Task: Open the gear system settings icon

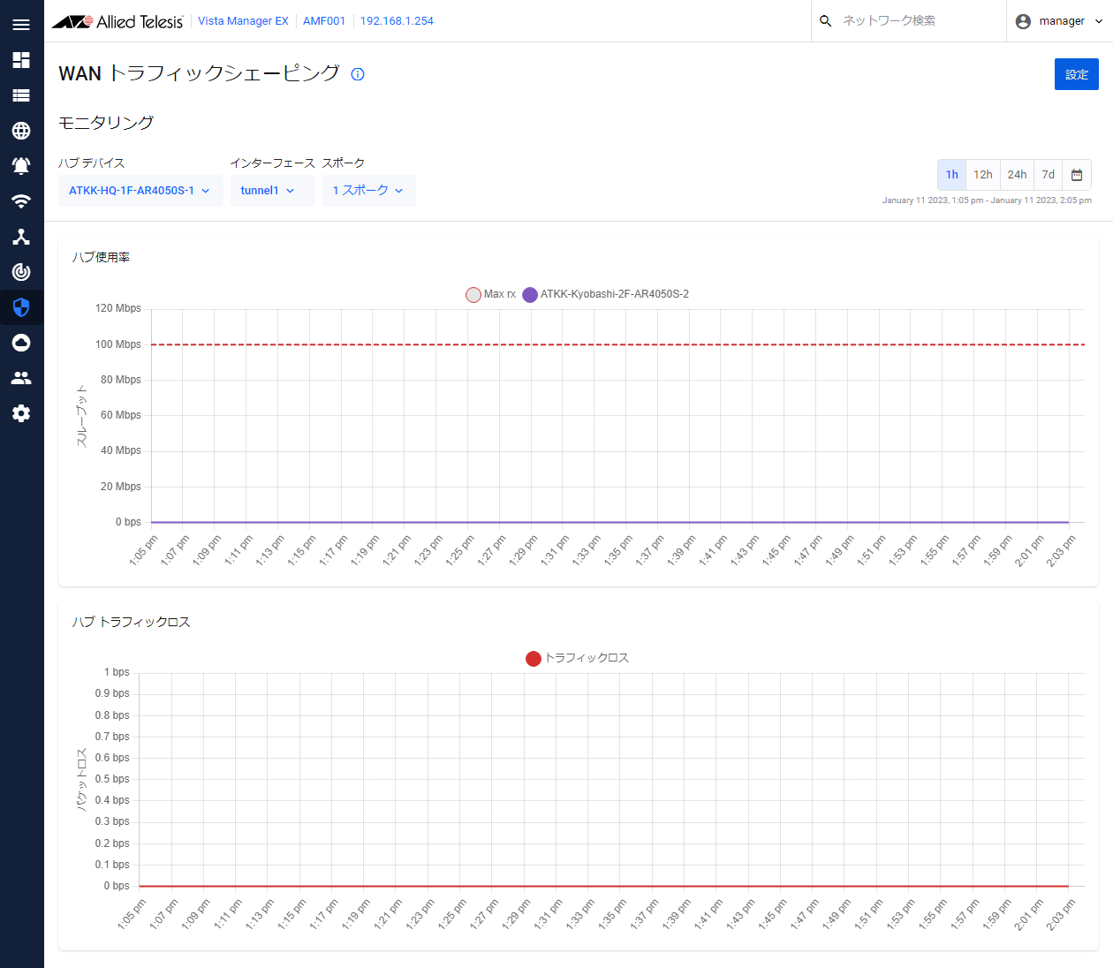Action: [x=21, y=413]
